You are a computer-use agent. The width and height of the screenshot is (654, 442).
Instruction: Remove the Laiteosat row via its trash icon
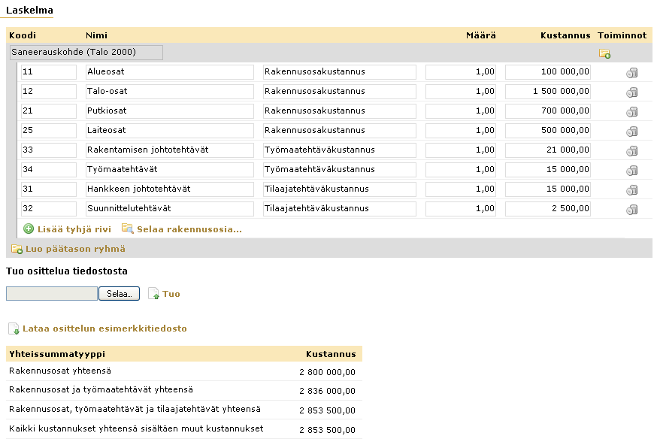click(632, 132)
